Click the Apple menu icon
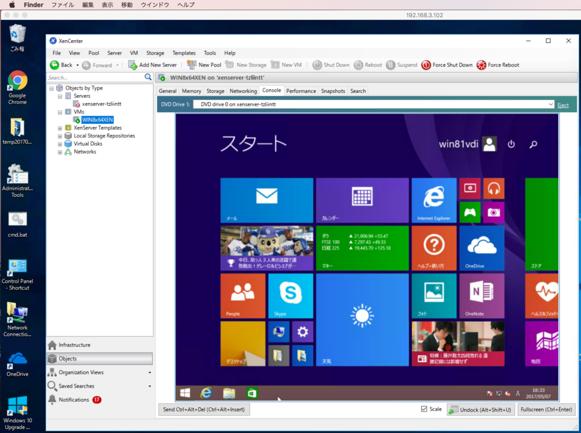The height and width of the screenshot is (433, 581). (x=12, y=5)
